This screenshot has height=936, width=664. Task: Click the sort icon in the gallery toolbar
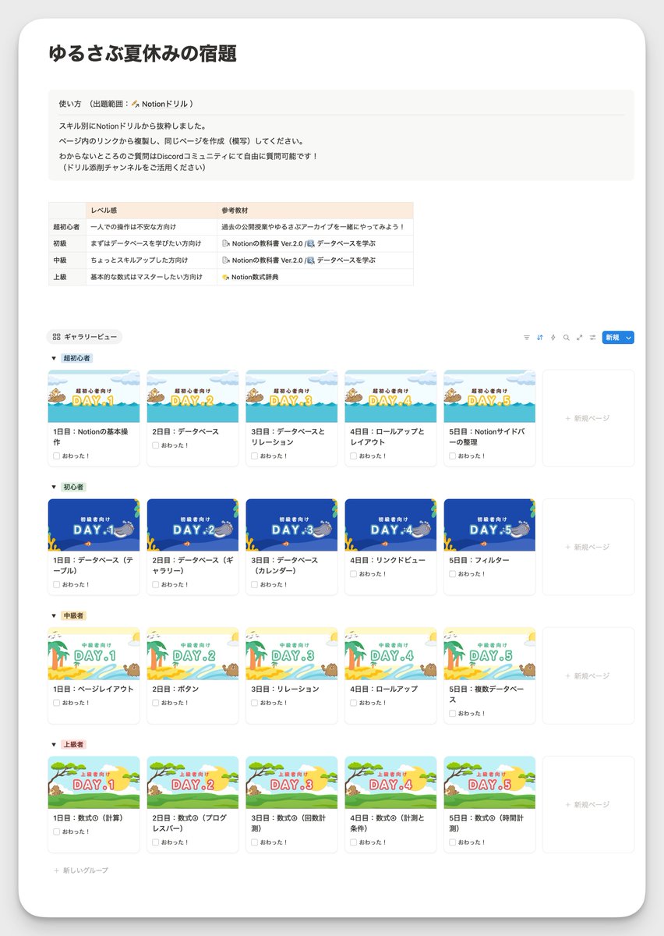(x=539, y=337)
